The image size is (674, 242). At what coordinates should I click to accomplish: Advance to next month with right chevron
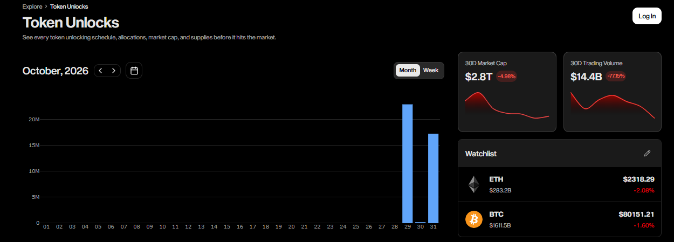[x=114, y=71]
